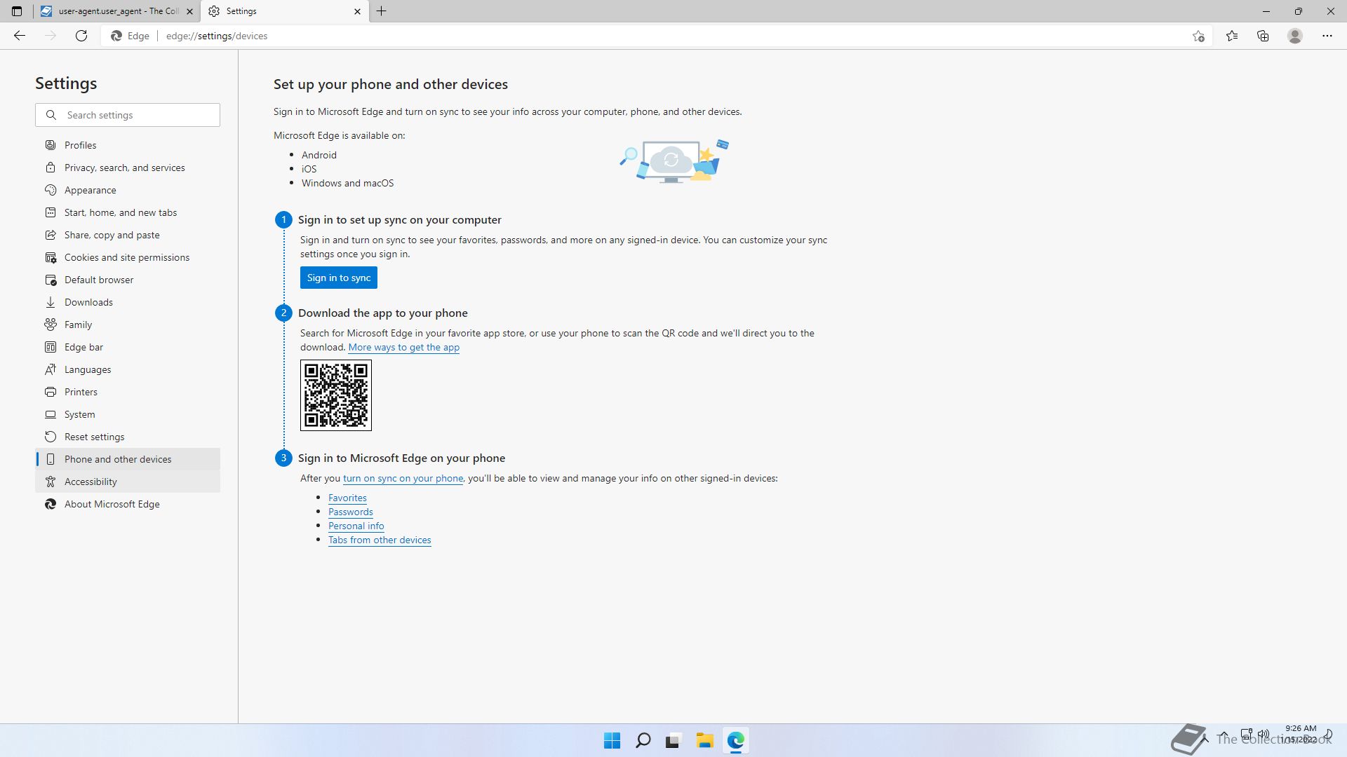The image size is (1347, 757).
Task: Add this page to favorites star icon
Action: click(1198, 36)
